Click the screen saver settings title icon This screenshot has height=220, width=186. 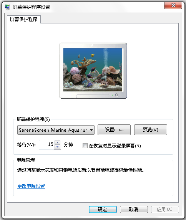[x=7, y=7]
